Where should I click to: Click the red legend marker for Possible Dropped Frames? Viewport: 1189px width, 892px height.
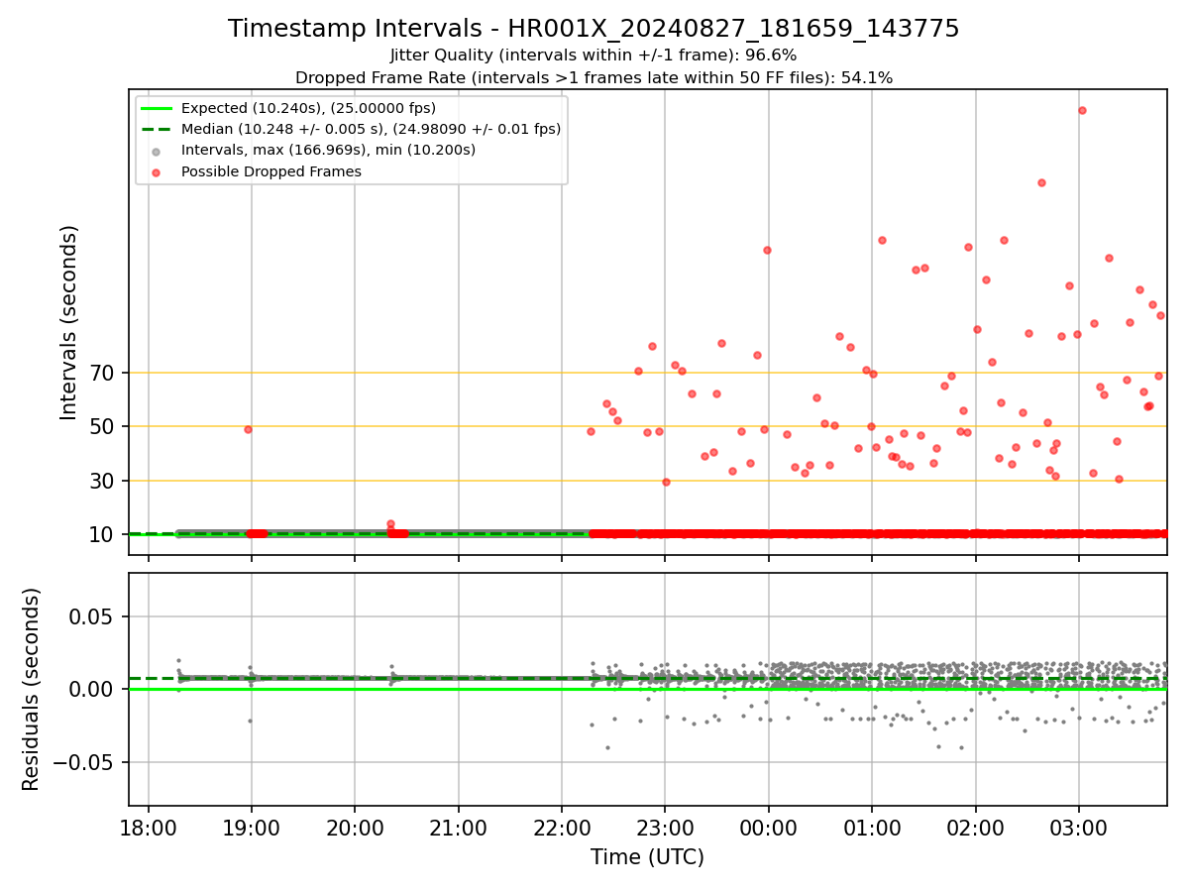pos(157,171)
